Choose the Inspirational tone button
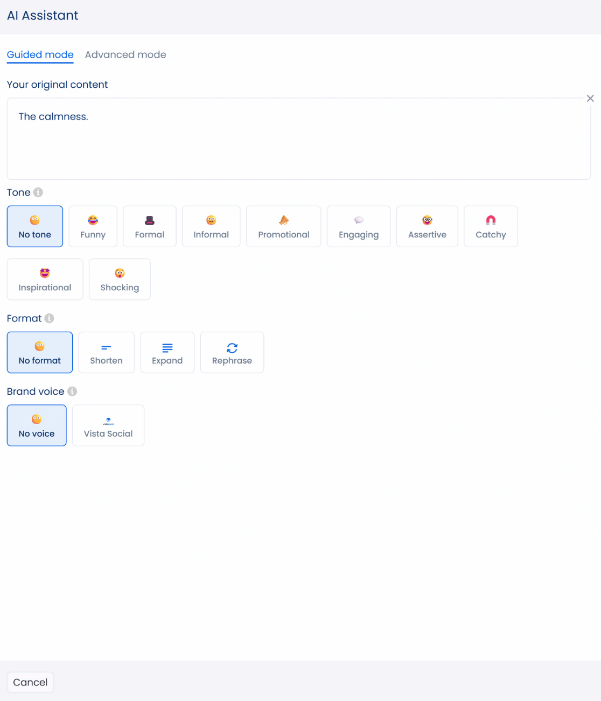 coord(45,279)
